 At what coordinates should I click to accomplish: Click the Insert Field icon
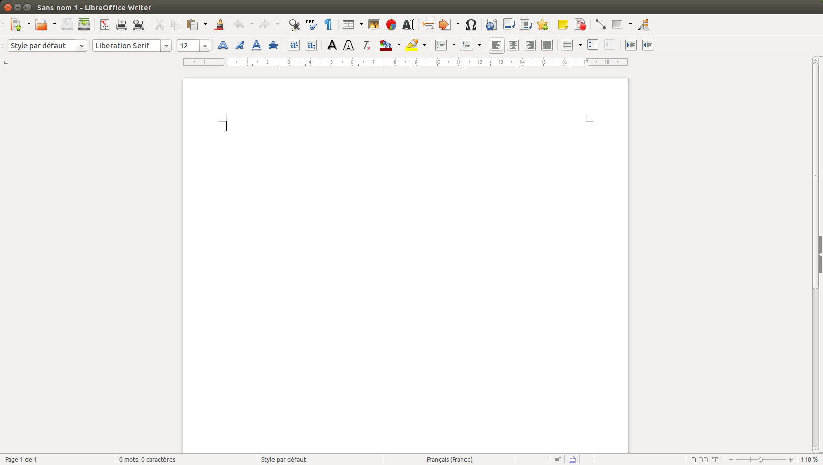pyautogui.click(x=445, y=24)
